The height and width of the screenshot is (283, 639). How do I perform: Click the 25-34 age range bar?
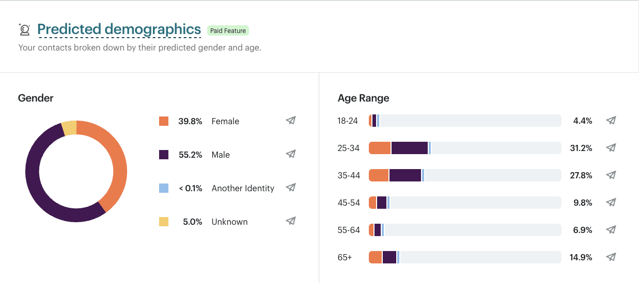click(464, 148)
